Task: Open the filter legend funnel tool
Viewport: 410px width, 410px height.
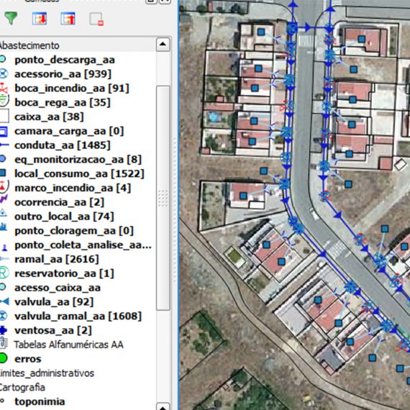Action: 11,18
